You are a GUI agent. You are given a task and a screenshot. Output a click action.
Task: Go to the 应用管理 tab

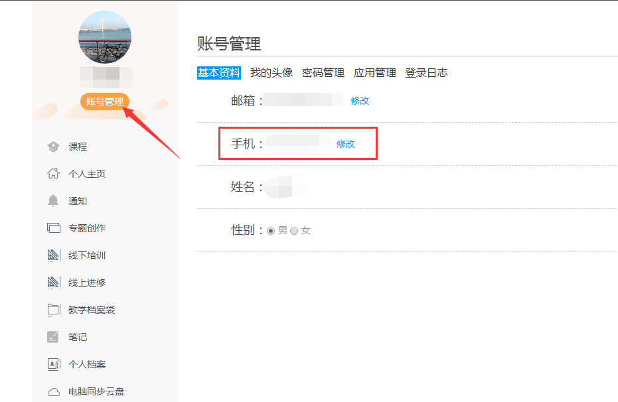[x=375, y=73]
